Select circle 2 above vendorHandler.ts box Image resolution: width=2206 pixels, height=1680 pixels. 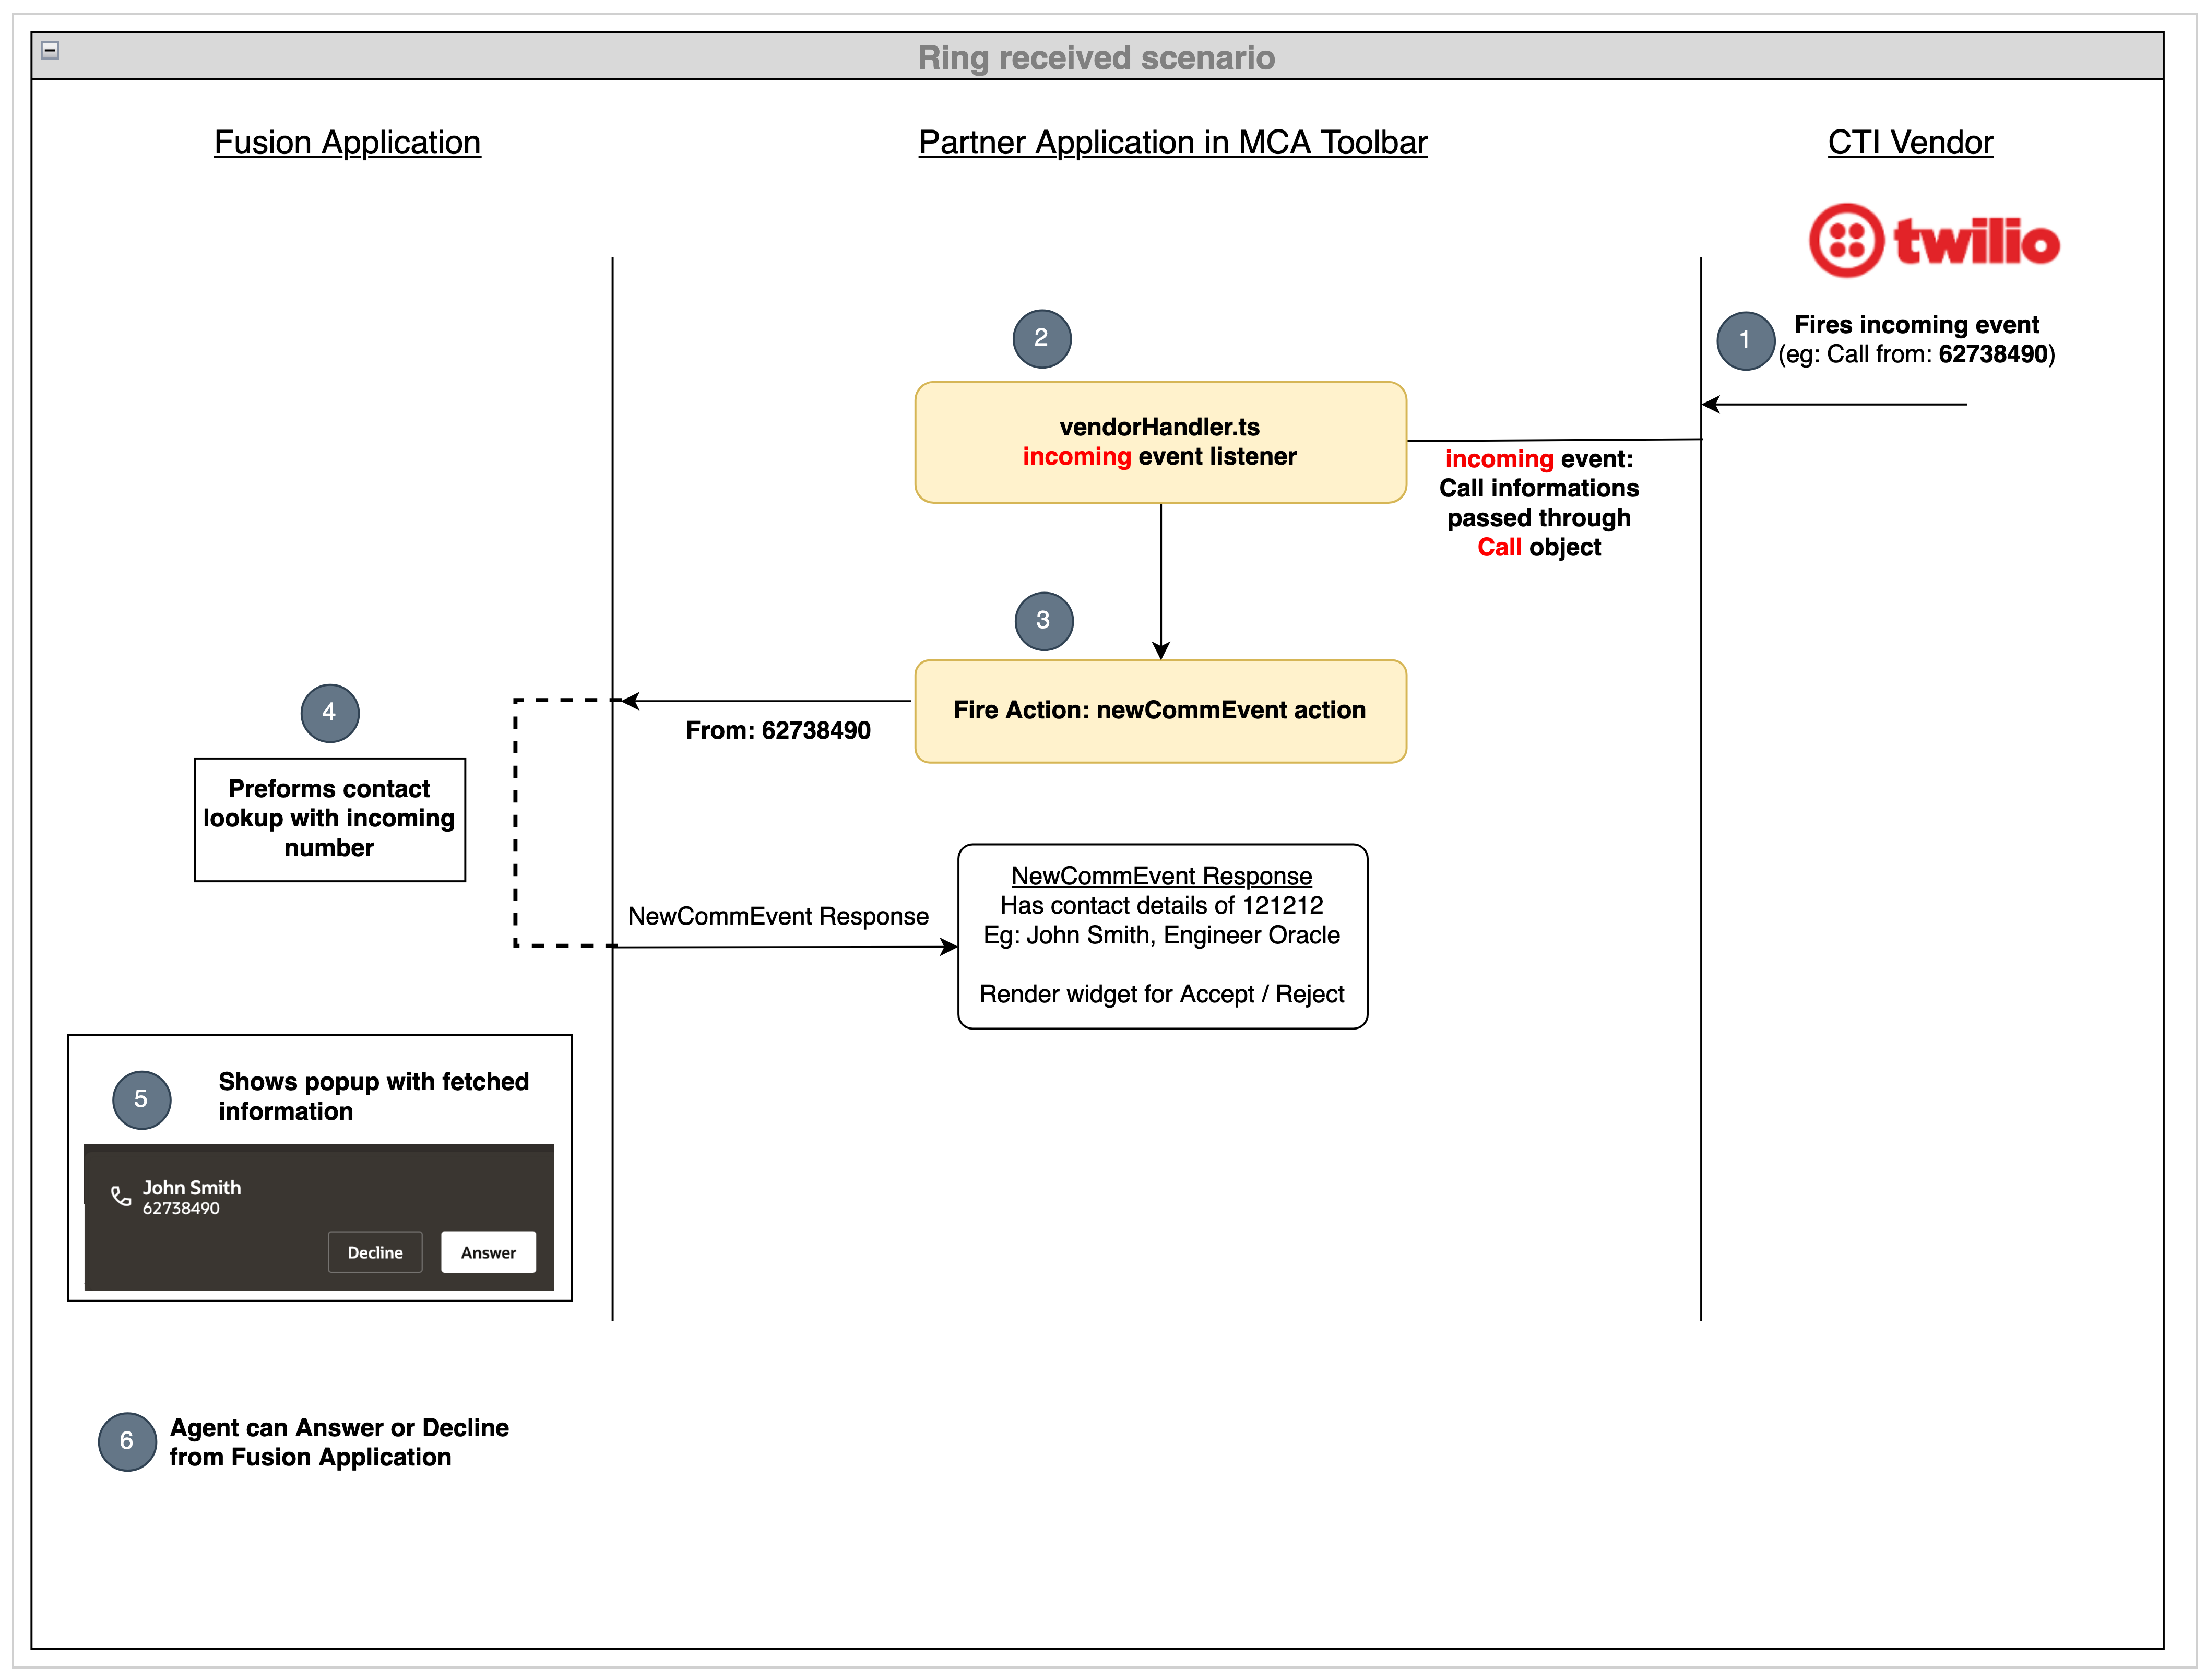[x=1041, y=338]
